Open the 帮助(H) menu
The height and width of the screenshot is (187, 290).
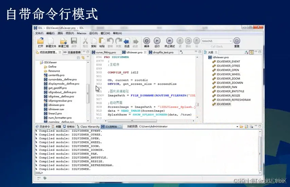[x=117, y=33]
